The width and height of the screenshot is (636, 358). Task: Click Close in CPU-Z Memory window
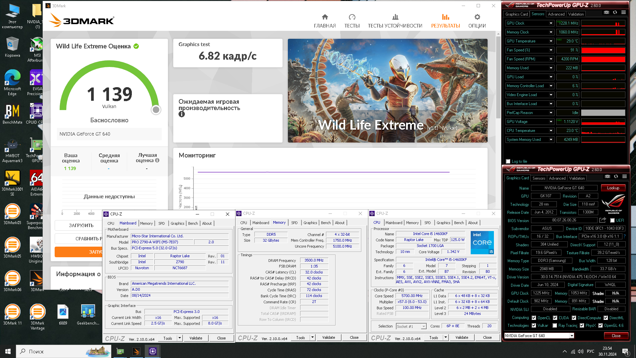point(354,337)
